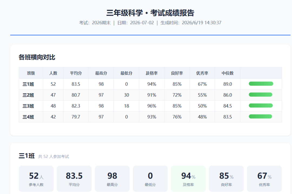Viewport: 292px width, 194px height.
Task: Click the 平均分 column header
Action: (x=76, y=73)
